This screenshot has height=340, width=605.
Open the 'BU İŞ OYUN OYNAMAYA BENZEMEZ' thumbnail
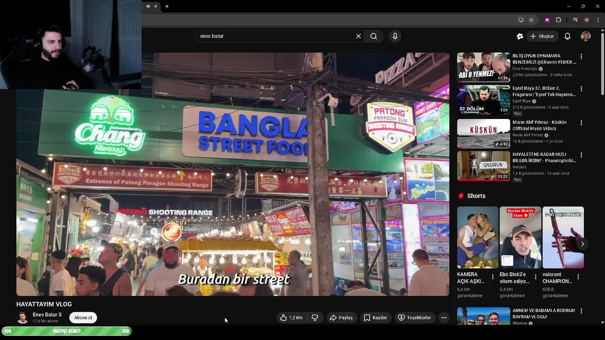[x=484, y=67]
